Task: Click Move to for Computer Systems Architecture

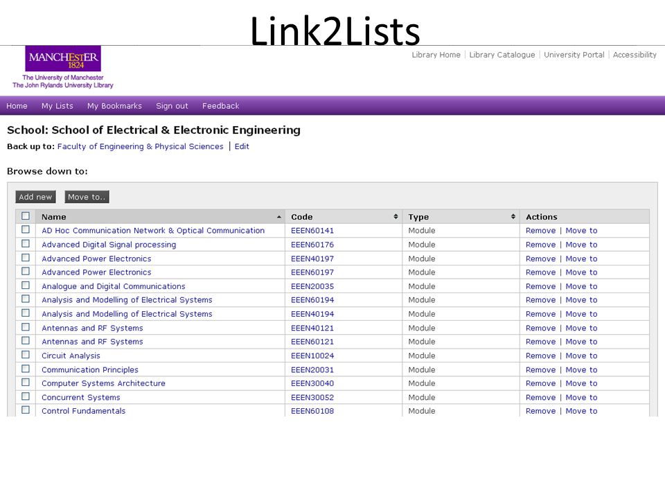Action: 581,383
